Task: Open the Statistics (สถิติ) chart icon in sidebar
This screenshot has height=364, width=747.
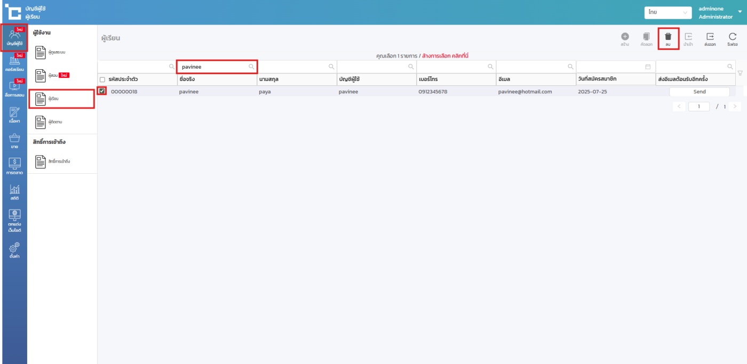Action: point(14,190)
